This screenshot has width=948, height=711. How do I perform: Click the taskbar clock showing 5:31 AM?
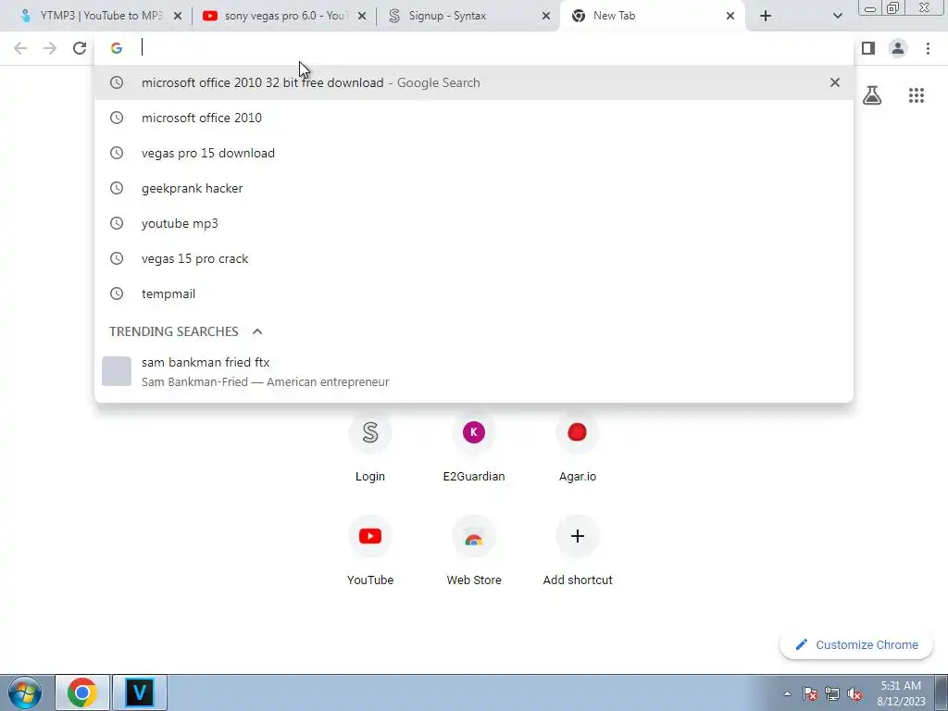click(901, 693)
